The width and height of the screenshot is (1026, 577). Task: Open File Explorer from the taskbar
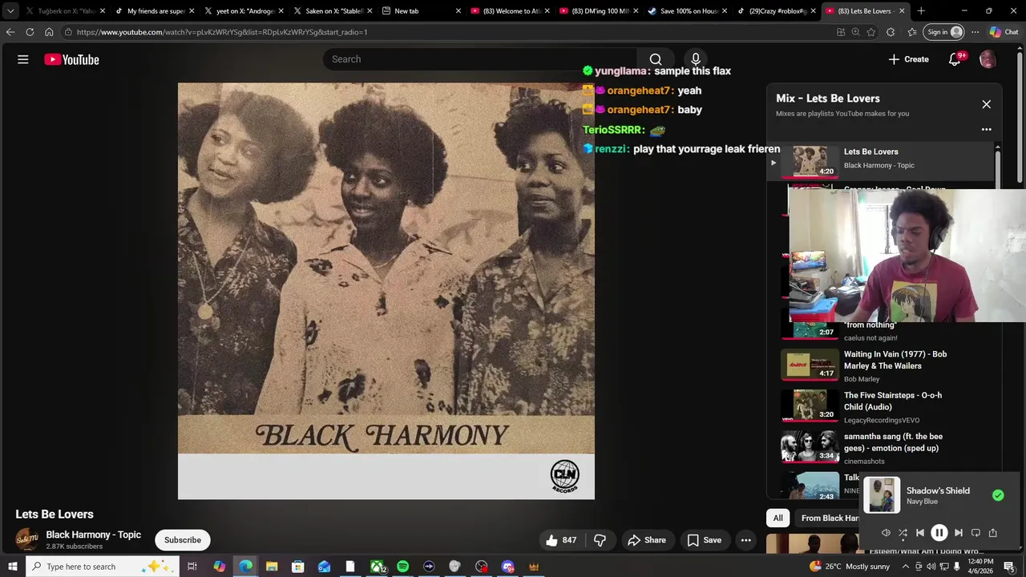click(272, 567)
